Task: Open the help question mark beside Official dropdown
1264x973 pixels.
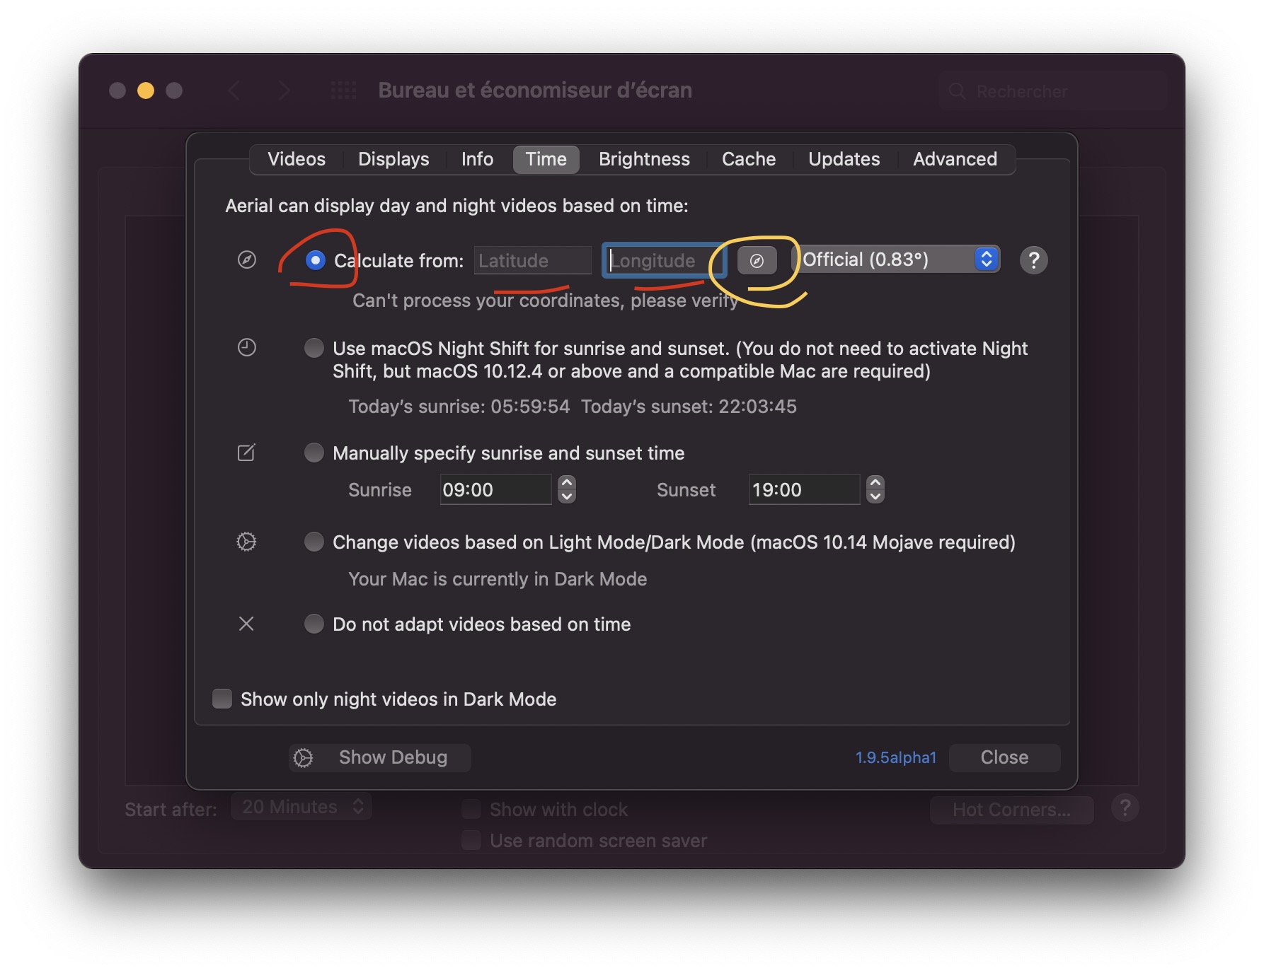Action: [1033, 260]
